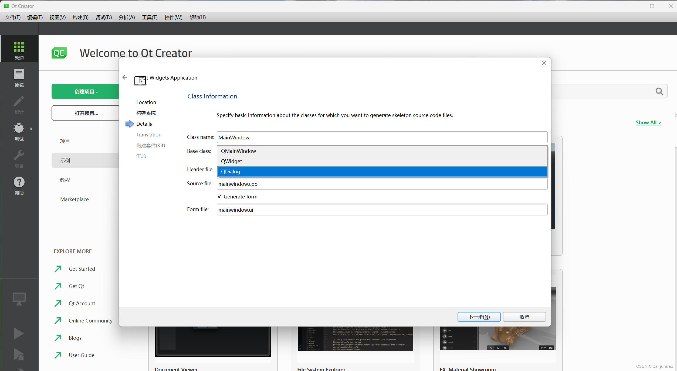Select the 教程 tab
The image size is (677, 371).
pyautogui.click(x=85, y=180)
